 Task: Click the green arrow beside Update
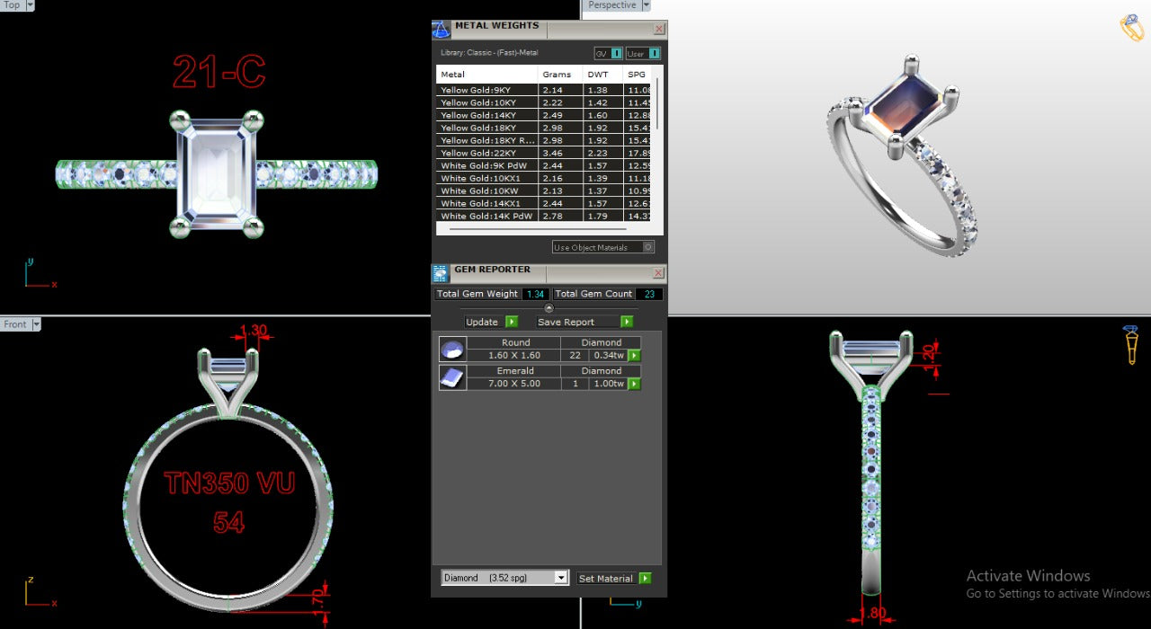(x=512, y=322)
